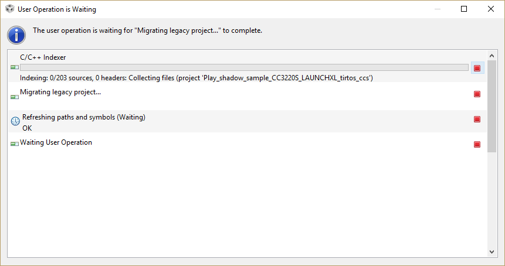Click the Waiting User Operation status icon
The width and height of the screenshot is (505, 266).
click(15, 144)
